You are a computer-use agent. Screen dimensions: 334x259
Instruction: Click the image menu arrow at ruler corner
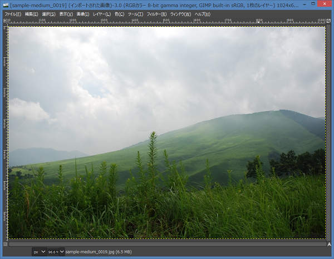pos(6,21)
